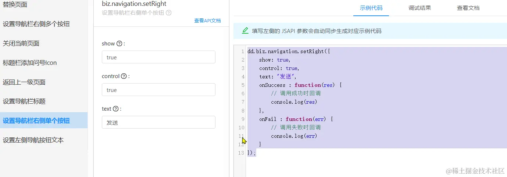
Task: Select the 示例代码 tab
Action: click(371, 8)
